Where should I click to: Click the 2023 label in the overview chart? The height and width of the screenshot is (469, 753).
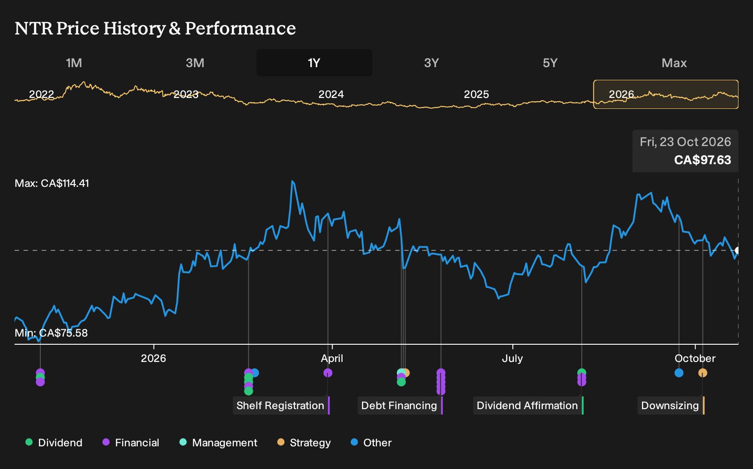186,94
